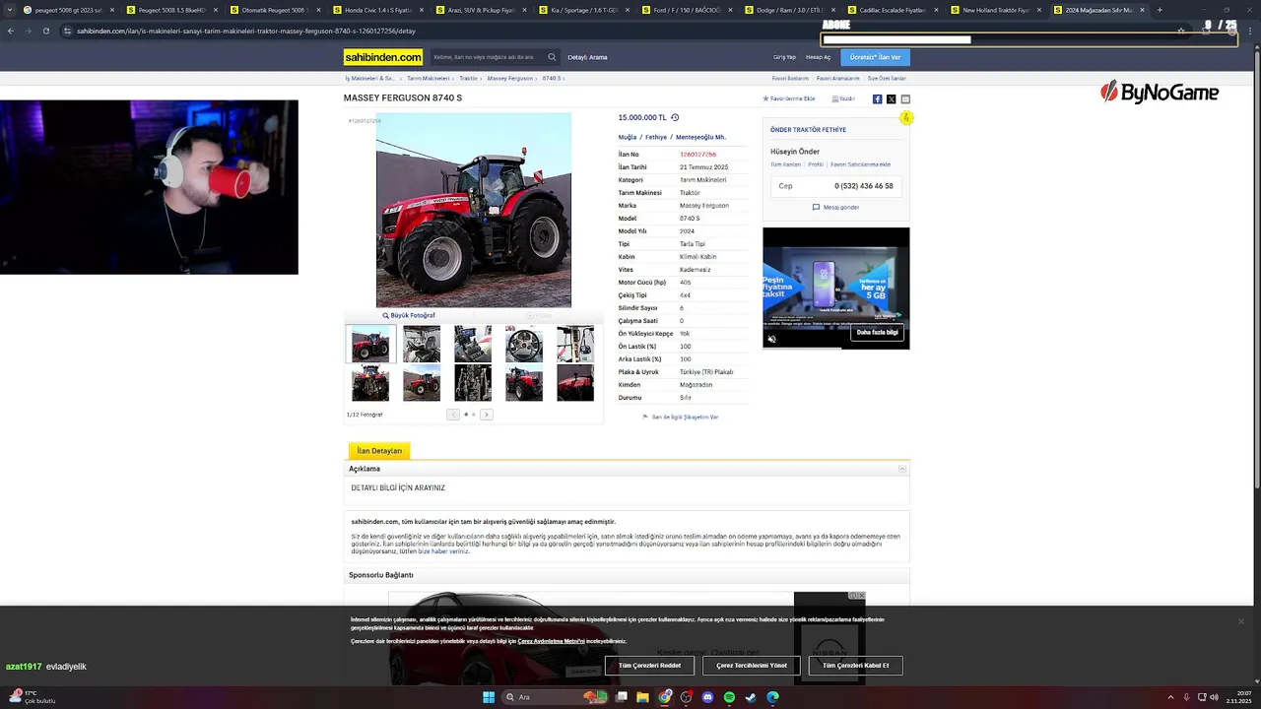1261x709 pixels.
Task: Go back with browser back arrow
Action: (11, 31)
